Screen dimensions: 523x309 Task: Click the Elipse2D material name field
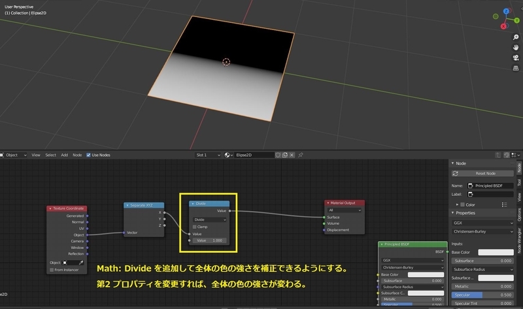click(254, 155)
